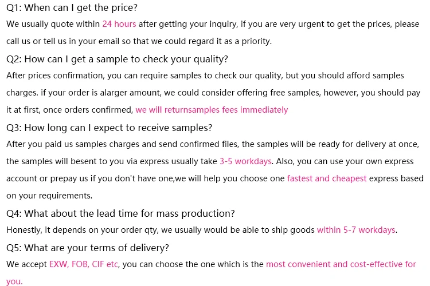Click the pink 'within 5-7 workdays' text
This screenshot has width=430, height=286.
coord(356,230)
